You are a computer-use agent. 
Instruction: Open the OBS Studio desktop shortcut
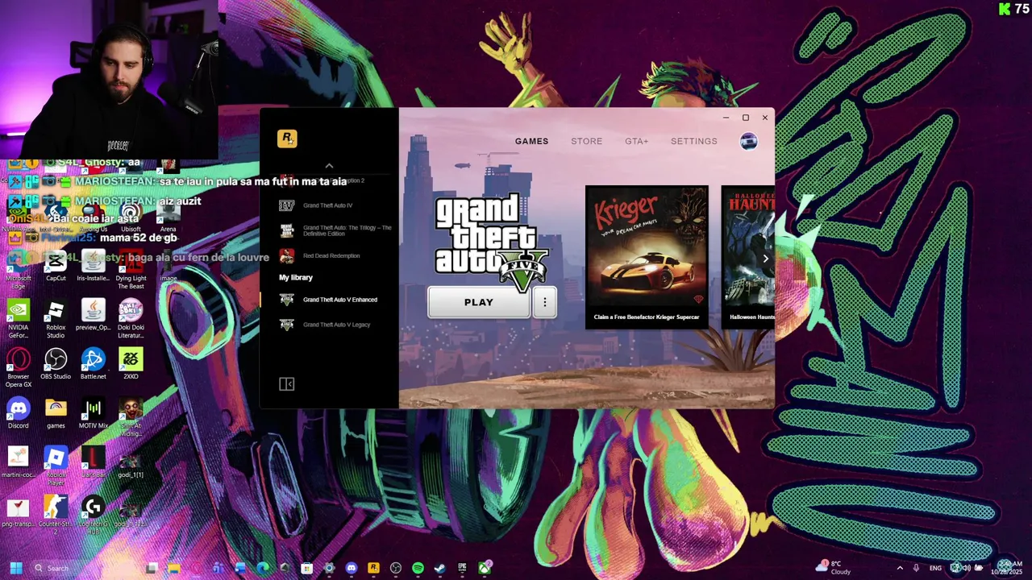tap(56, 364)
